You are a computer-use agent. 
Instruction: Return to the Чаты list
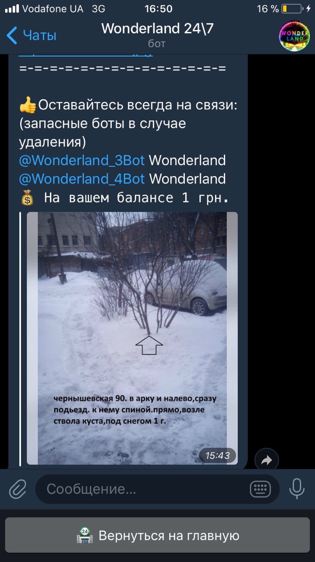[x=32, y=35]
